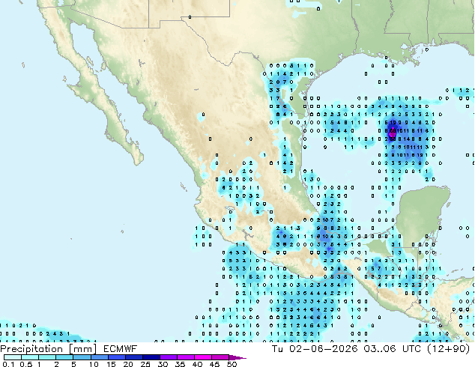
Task: Click the legend swatch between 0.5 and 1
Action: click(x=30, y=357)
